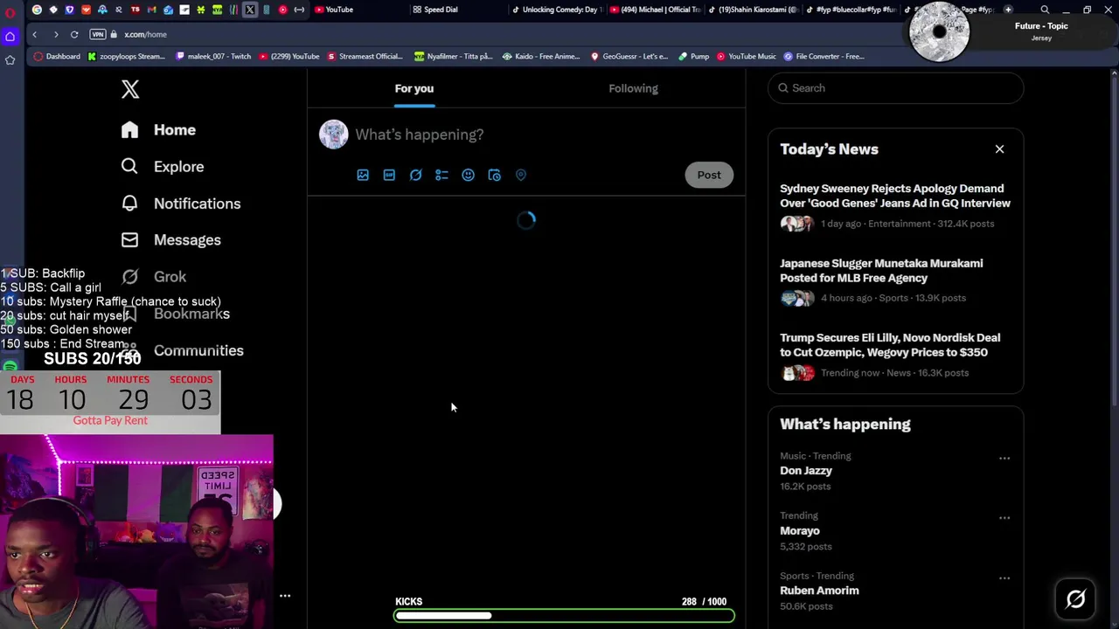Open the Pump bookmark
The image size is (1119, 629).
coord(693,56)
